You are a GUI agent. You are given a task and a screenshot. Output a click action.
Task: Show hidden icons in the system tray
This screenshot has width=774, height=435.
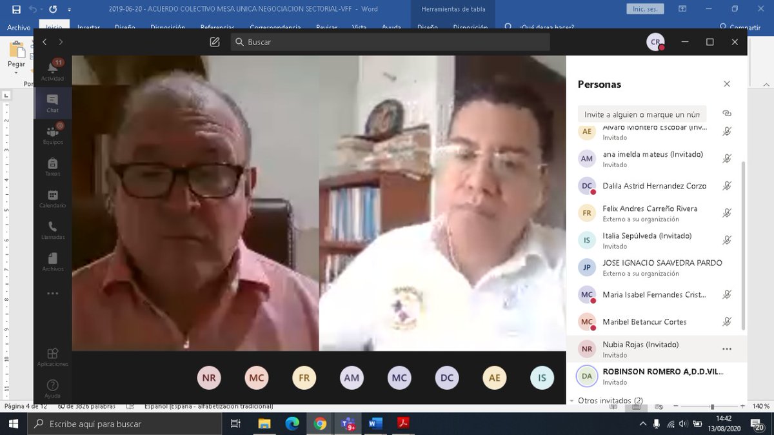[642, 424]
